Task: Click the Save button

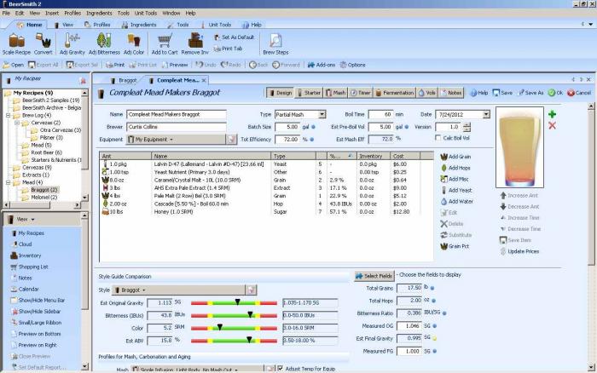Action: 502,93
